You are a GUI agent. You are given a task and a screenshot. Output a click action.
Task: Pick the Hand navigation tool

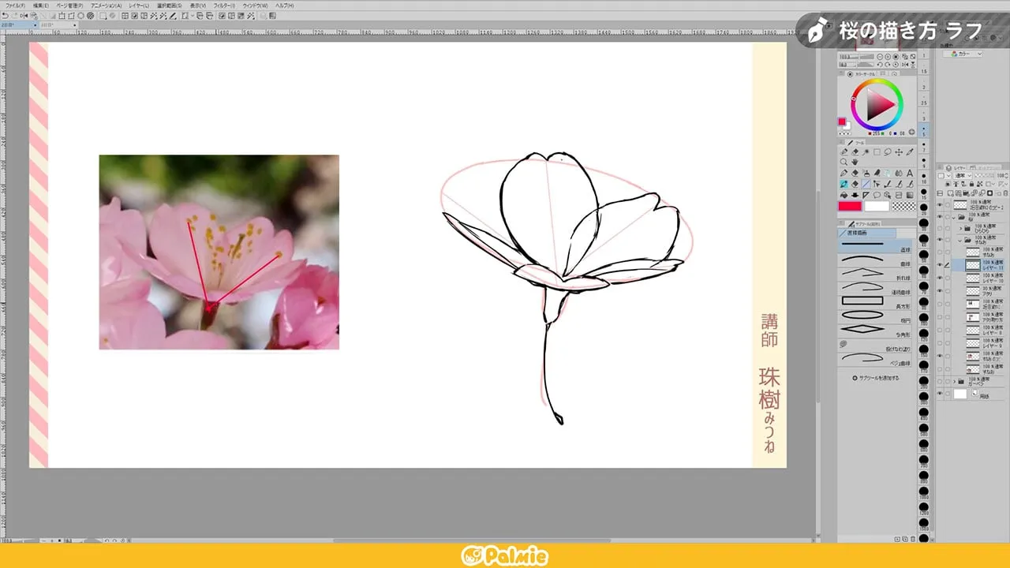(855, 162)
